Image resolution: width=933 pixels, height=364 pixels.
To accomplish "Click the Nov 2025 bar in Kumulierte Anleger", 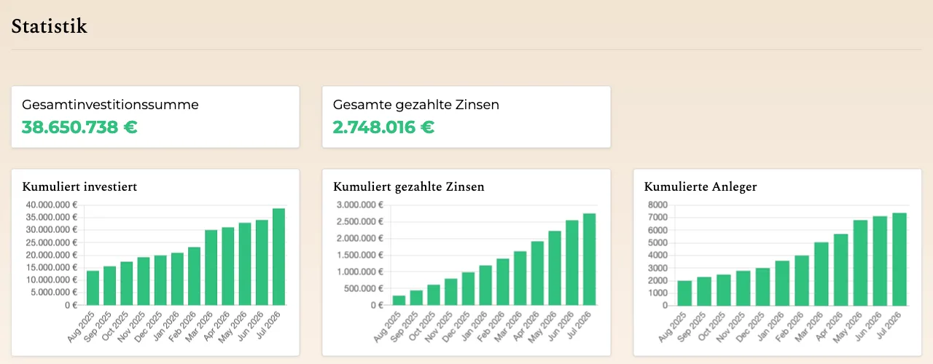I will coord(743,288).
